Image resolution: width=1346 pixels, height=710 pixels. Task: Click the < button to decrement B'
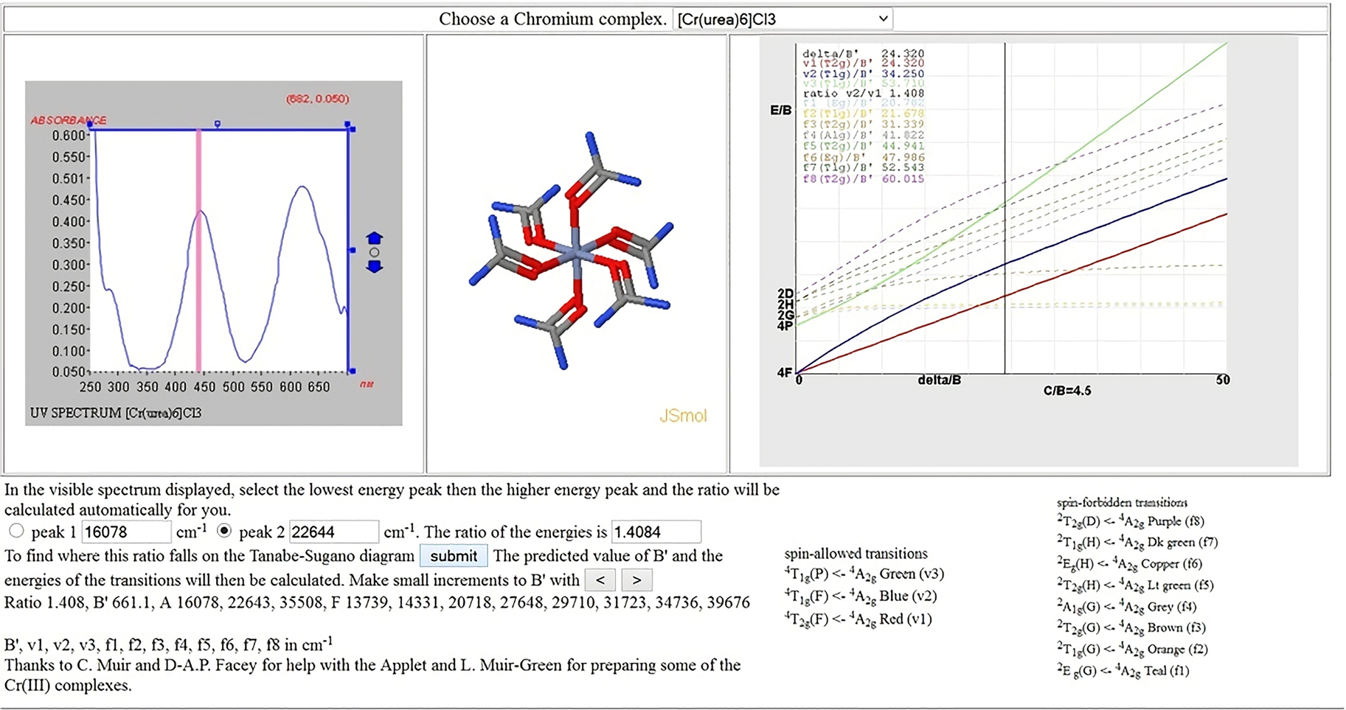tap(601, 580)
